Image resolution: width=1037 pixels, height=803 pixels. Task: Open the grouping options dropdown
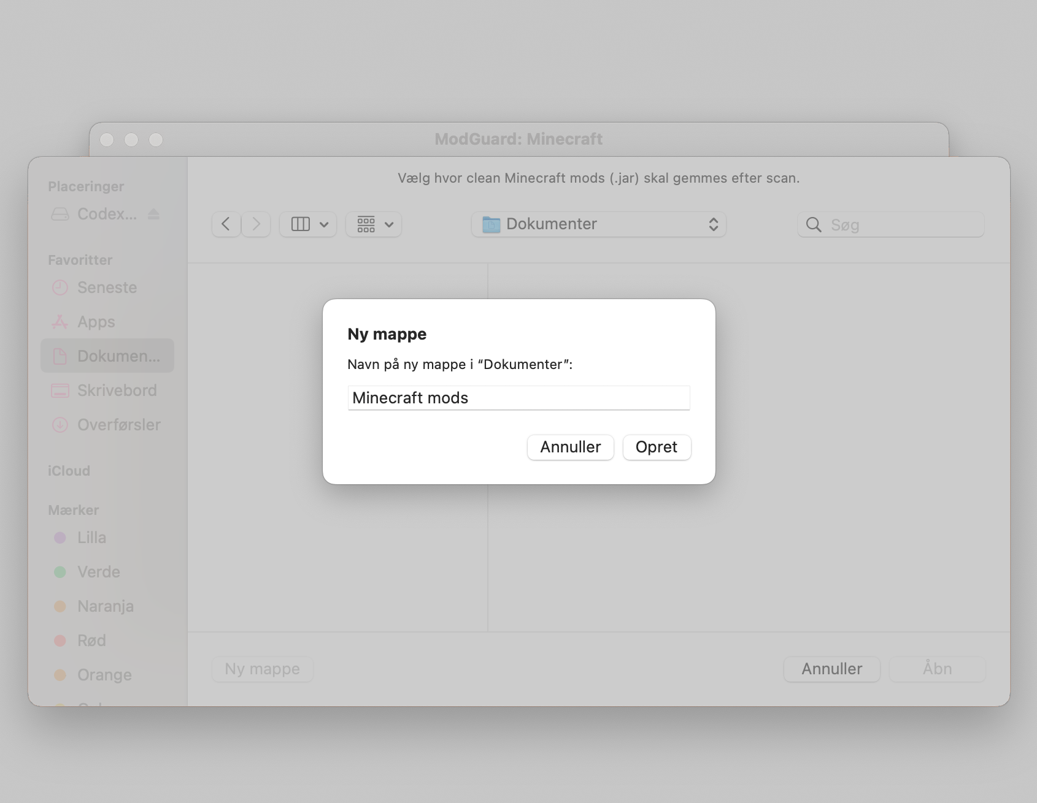pyautogui.click(x=374, y=224)
